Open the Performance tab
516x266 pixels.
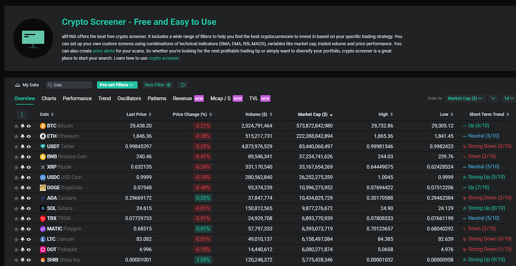click(77, 98)
